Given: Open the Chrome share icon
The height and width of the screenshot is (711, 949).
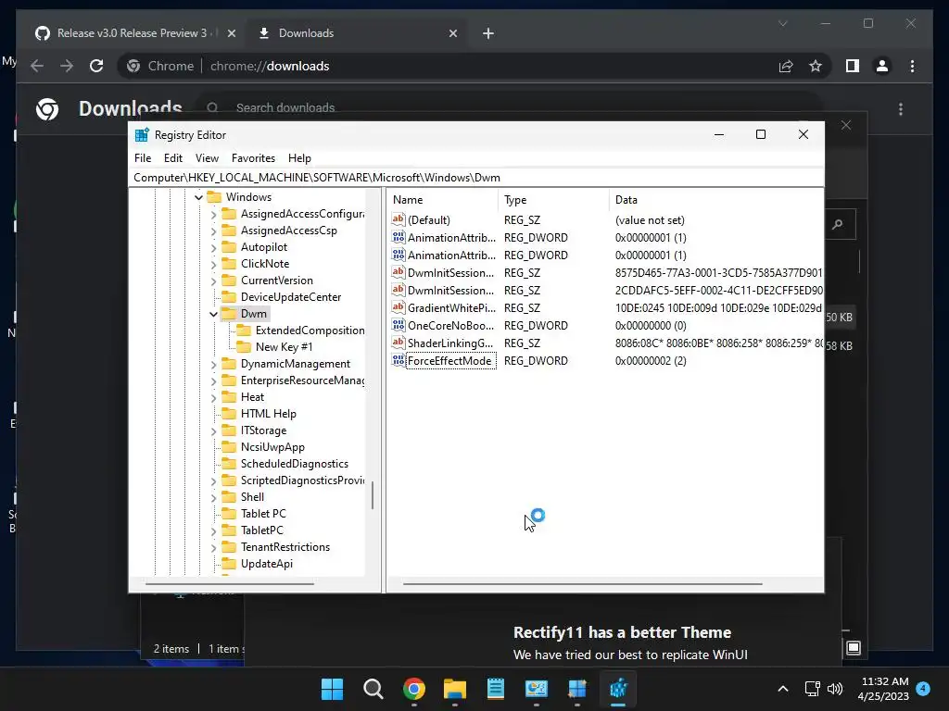Looking at the screenshot, I should click(x=786, y=66).
